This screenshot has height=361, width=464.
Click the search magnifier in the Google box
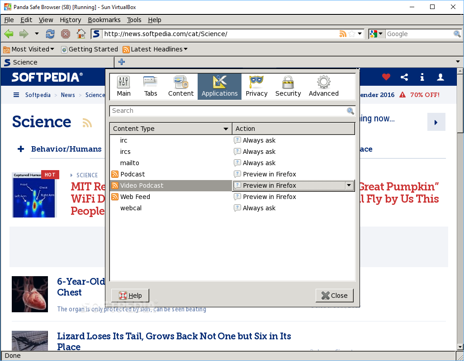457,34
